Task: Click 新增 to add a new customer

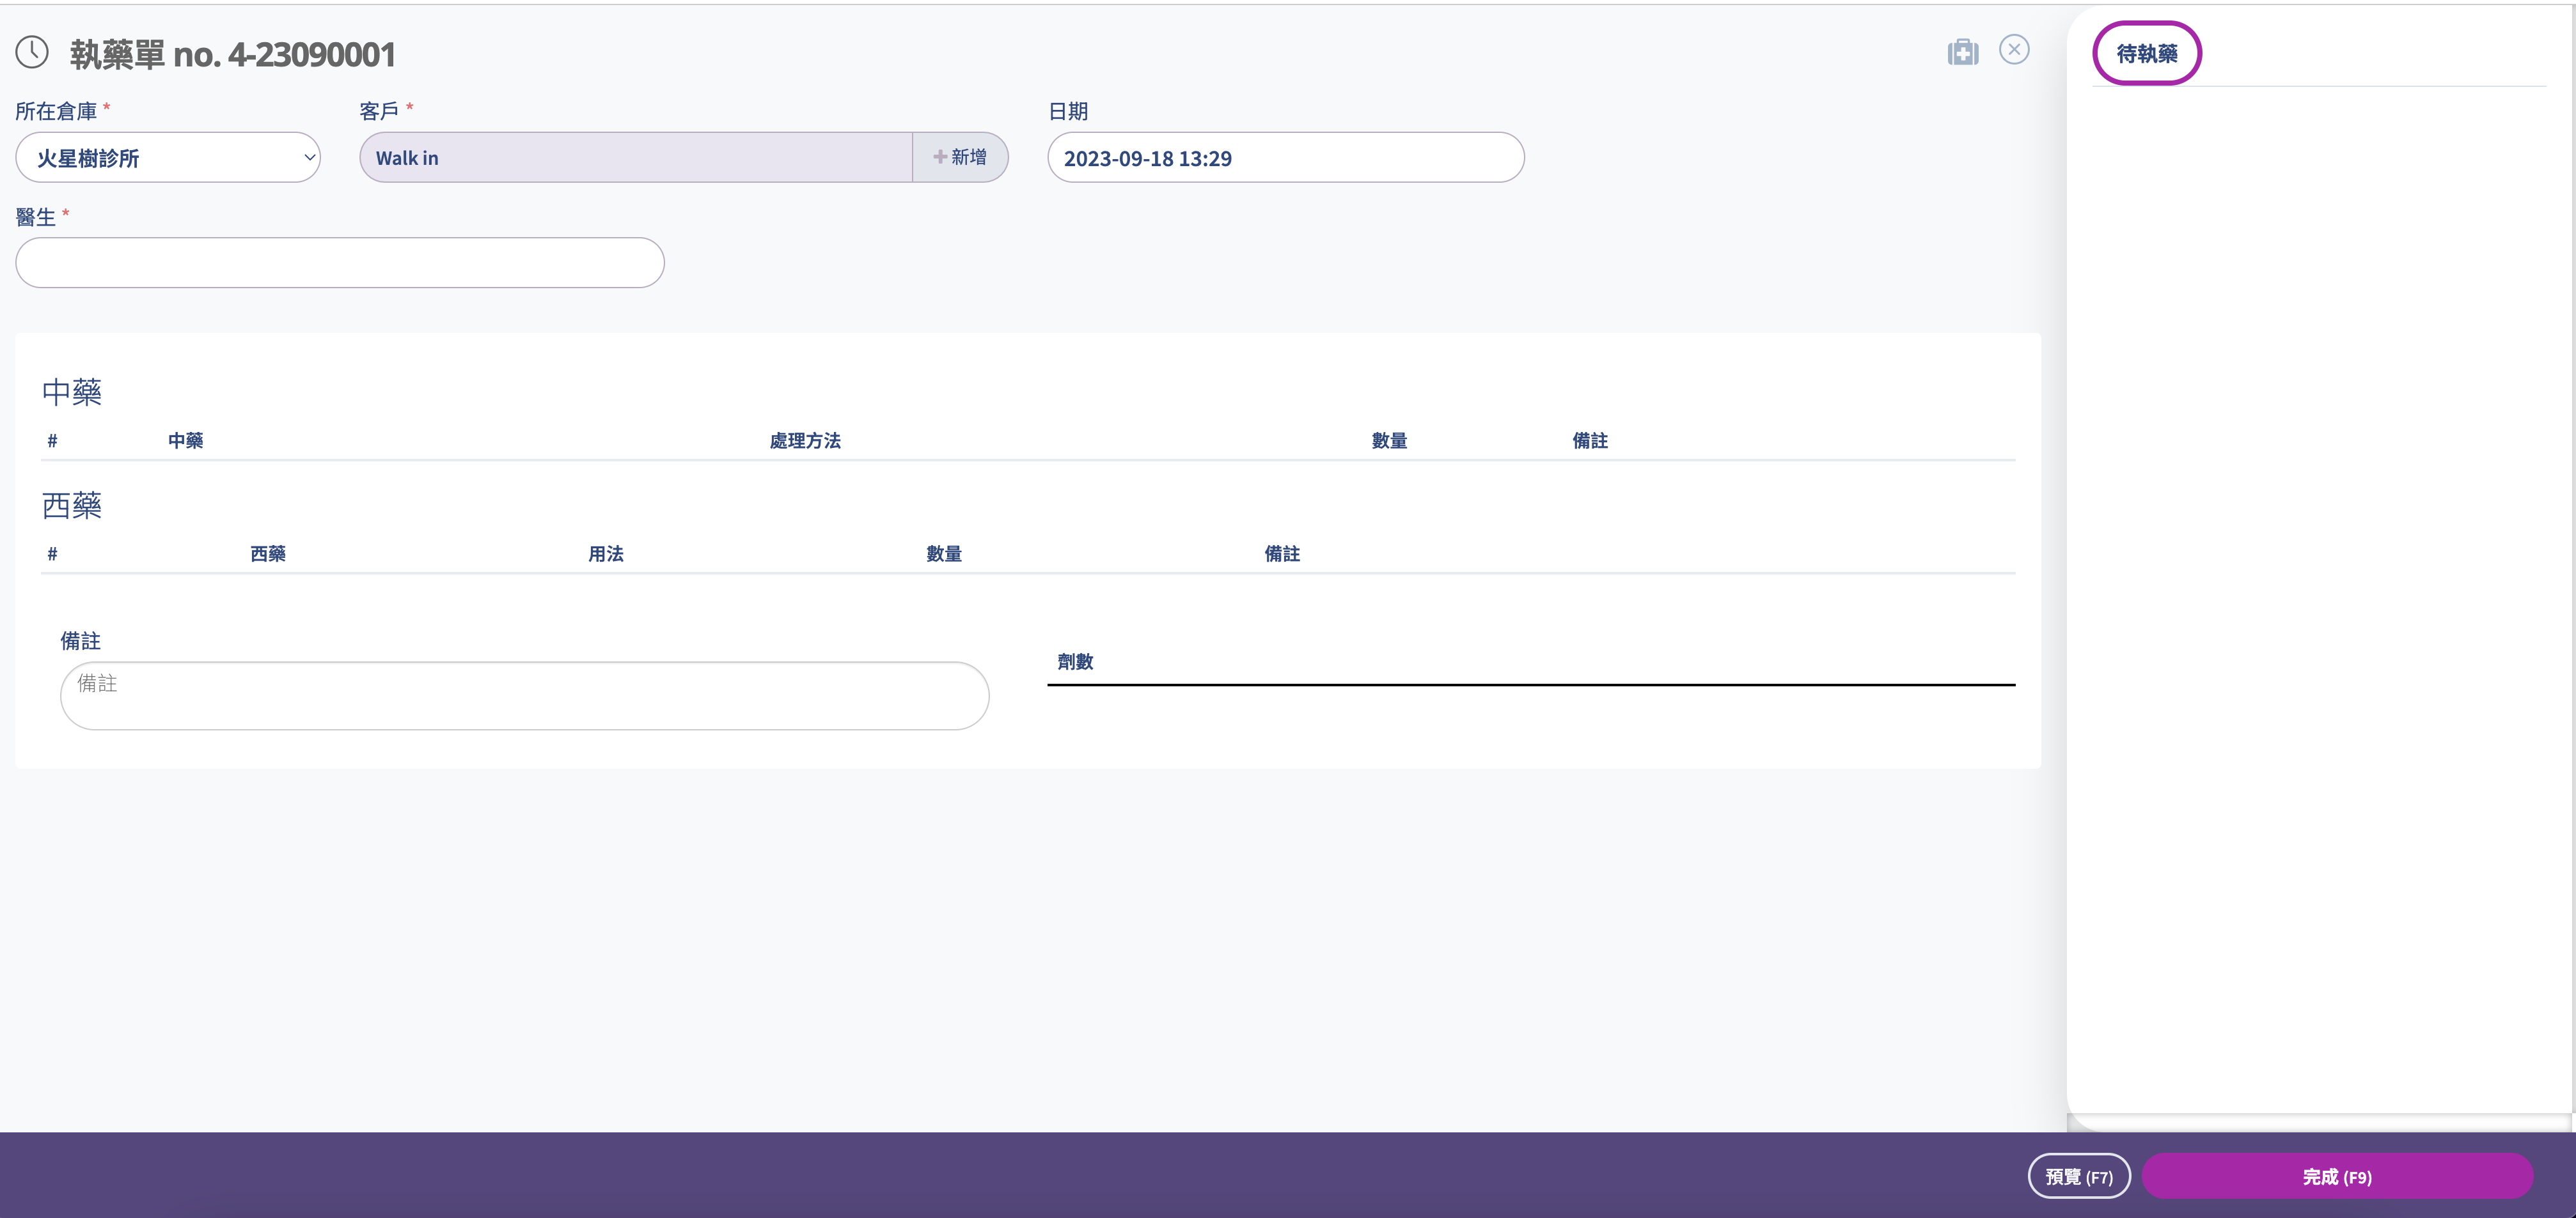Action: pos(961,157)
